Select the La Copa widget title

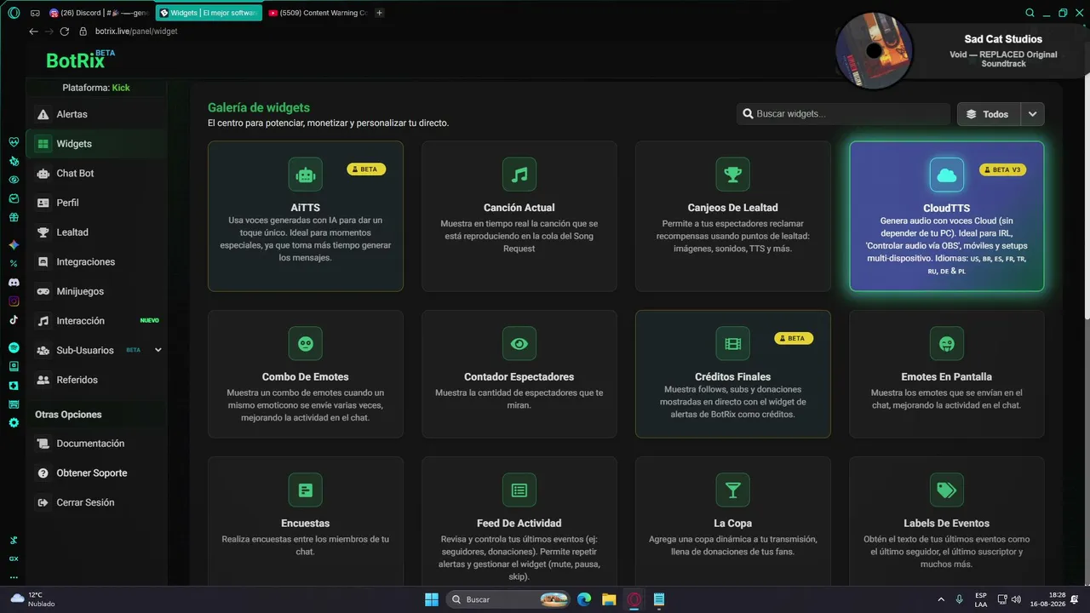pos(733,524)
